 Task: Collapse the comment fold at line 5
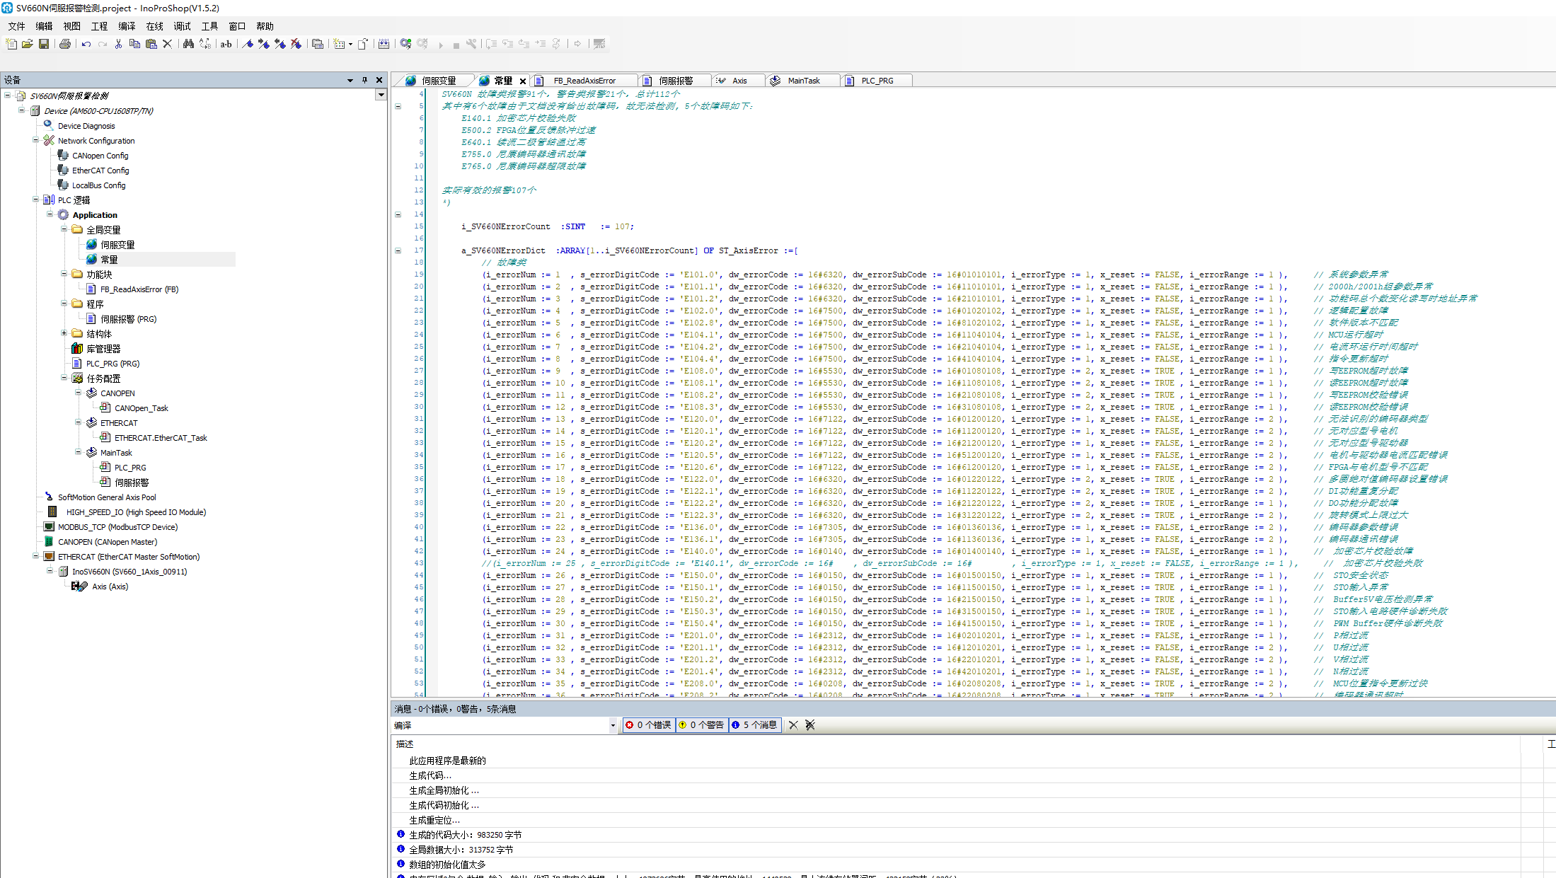pyautogui.click(x=398, y=106)
